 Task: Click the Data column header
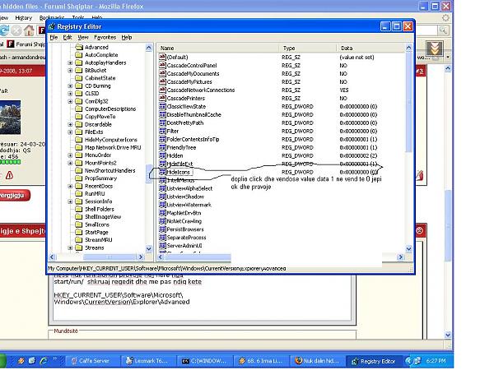coord(370,48)
